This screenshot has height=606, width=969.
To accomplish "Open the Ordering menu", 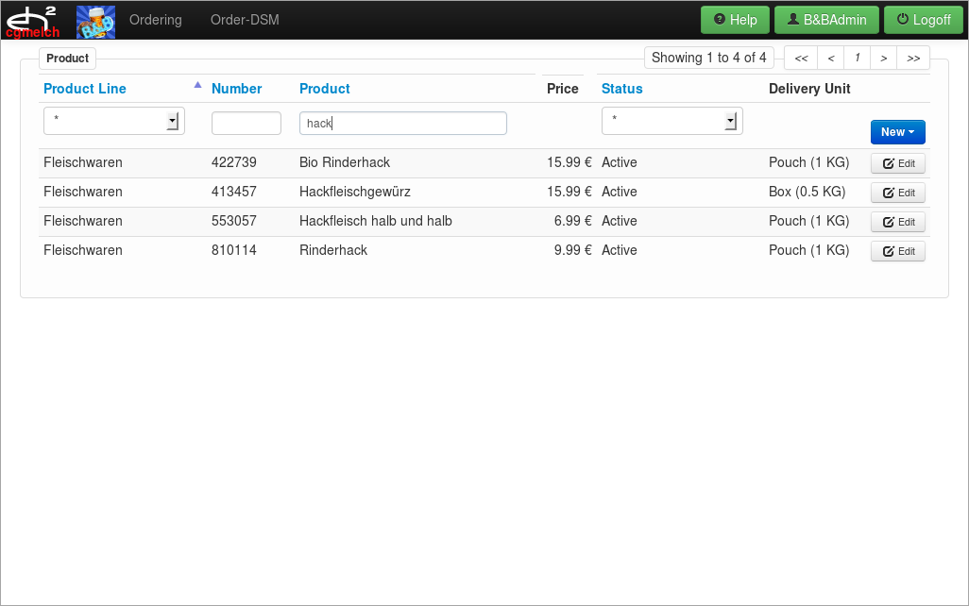I will pyautogui.click(x=156, y=20).
